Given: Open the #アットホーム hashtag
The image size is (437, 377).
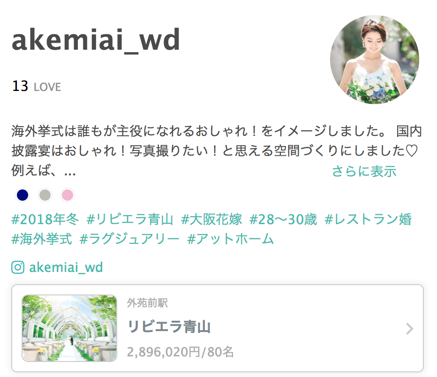Looking at the screenshot, I should pos(231,239).
